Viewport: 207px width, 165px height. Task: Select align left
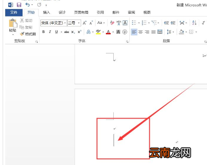[134, 32]
